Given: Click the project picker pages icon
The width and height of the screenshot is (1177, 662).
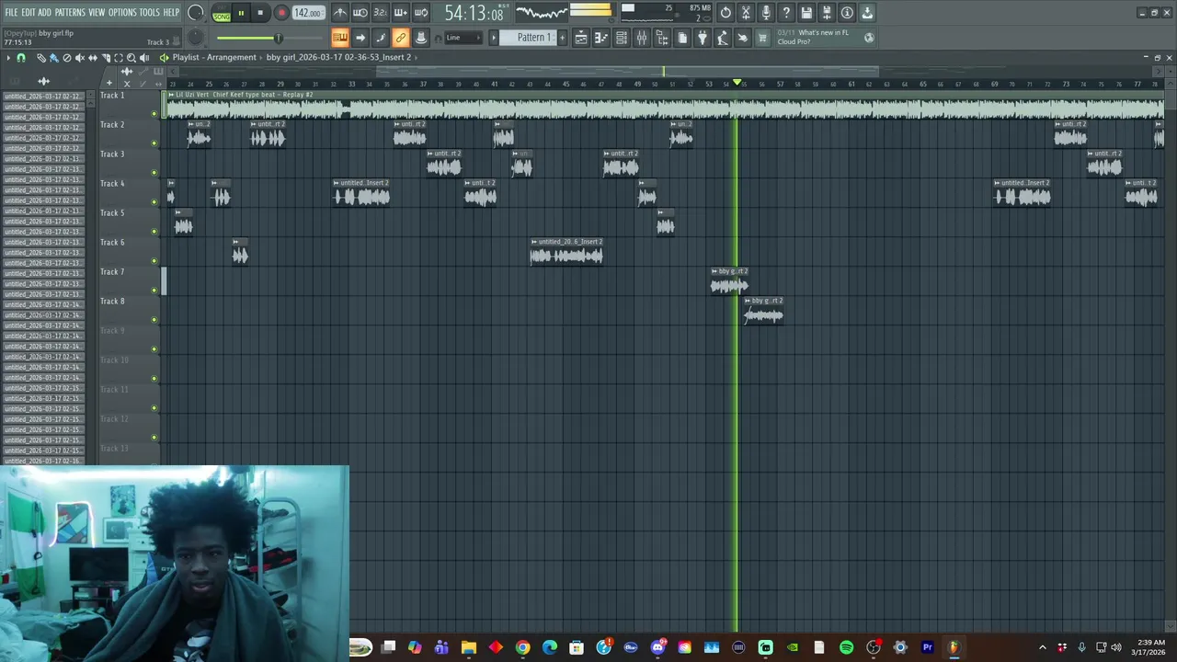Looking at the screenshot, I should pyautogui.click(x=682, y=38).
